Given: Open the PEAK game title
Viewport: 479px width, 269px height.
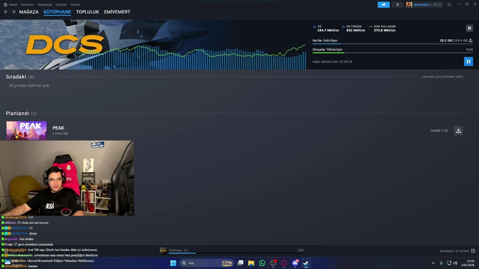Looking at the screenshot, I should pos(58,128).
